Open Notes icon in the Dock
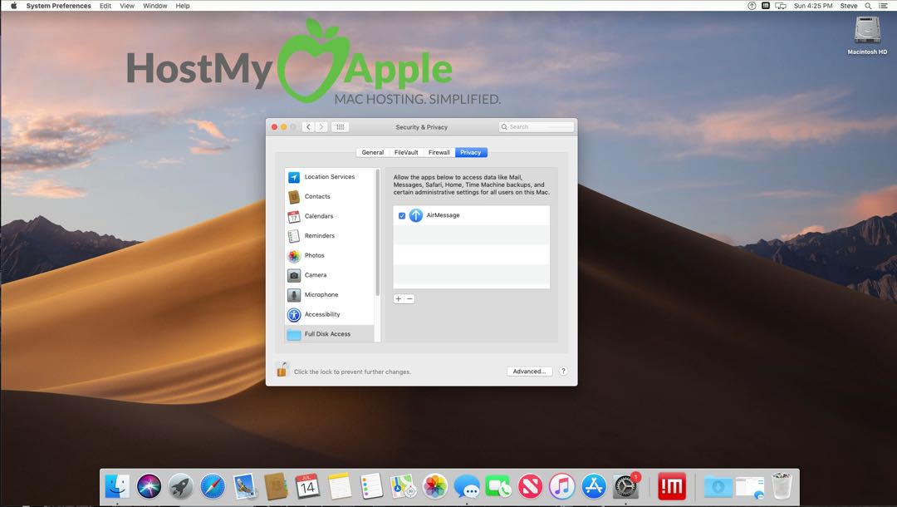Screen dimensions: 897x507 339,486
